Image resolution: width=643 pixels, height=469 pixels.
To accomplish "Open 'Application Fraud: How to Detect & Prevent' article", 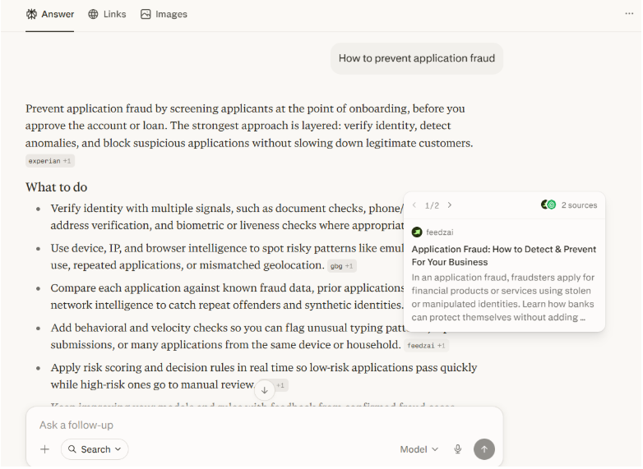I will coord(503,255).
